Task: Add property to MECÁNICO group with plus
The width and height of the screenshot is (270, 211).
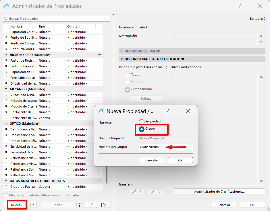Action: pos(99,89)
